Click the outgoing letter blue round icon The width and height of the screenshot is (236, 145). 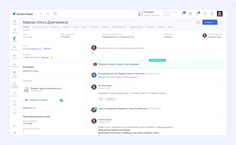coord(94,75)
